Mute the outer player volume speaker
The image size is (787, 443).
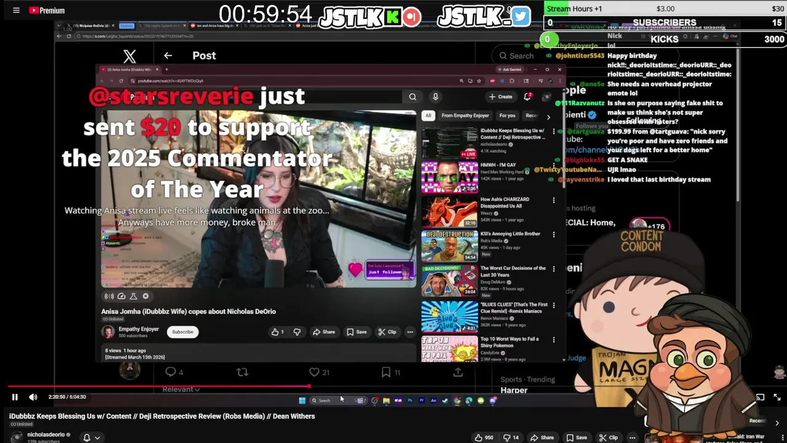pyautogui.click(x=33, y=397)
